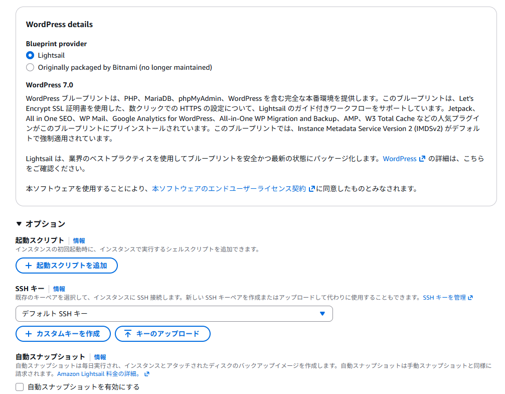The height and width of the screenshot is (394, 505).
Task: Open 情報 link beside 起動スクリプト
Action: pos(79,240)
